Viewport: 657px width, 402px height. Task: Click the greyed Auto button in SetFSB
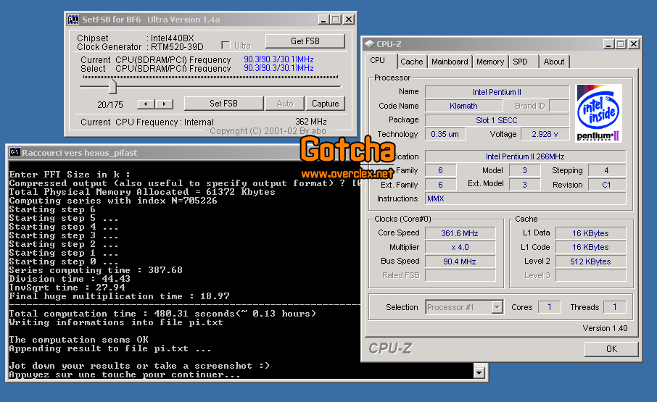coord(285,104)
